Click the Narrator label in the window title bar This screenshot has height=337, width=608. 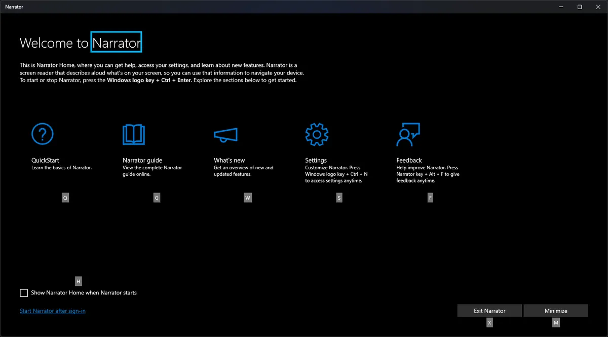pyautogui.click(x=14, y=7)
